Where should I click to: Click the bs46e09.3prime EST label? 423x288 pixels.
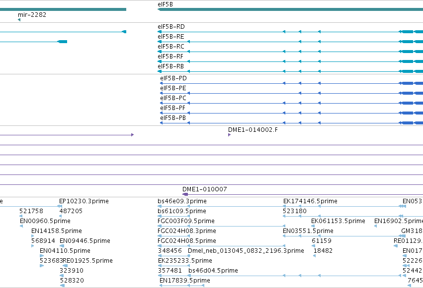(x=182, y=201)
